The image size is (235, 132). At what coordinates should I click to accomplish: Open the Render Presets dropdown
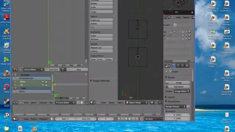click(x=176, y=107)
